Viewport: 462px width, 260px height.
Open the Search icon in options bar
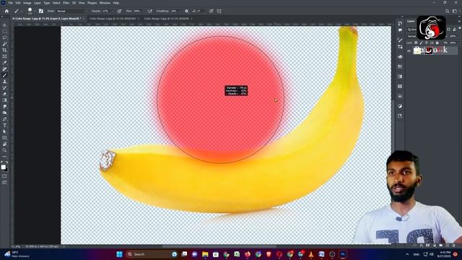click(x=448, y=11)
